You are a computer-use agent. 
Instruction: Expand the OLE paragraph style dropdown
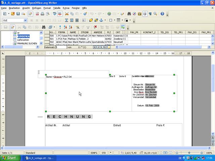coord(25,20)
